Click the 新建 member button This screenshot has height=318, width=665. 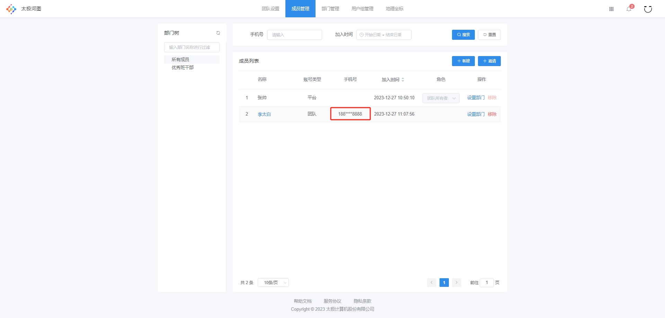(x=463, y=61)
